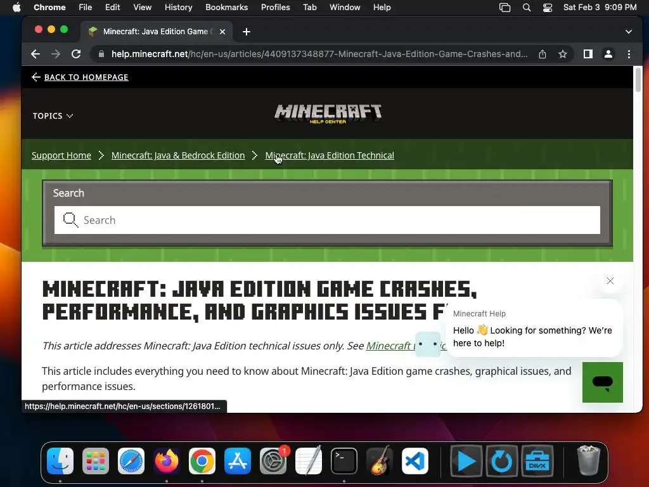Open the Bookmarks menu
The height and width of the screenshot is (487, 649).
226,8
